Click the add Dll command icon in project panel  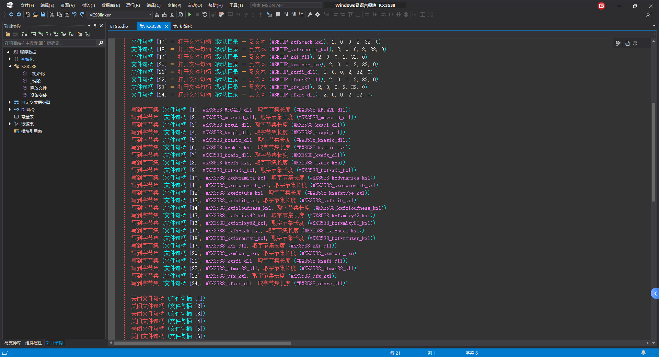click(71, 34)
